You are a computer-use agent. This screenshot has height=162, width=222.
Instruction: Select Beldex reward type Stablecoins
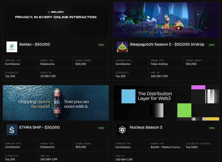coord(47,64)
